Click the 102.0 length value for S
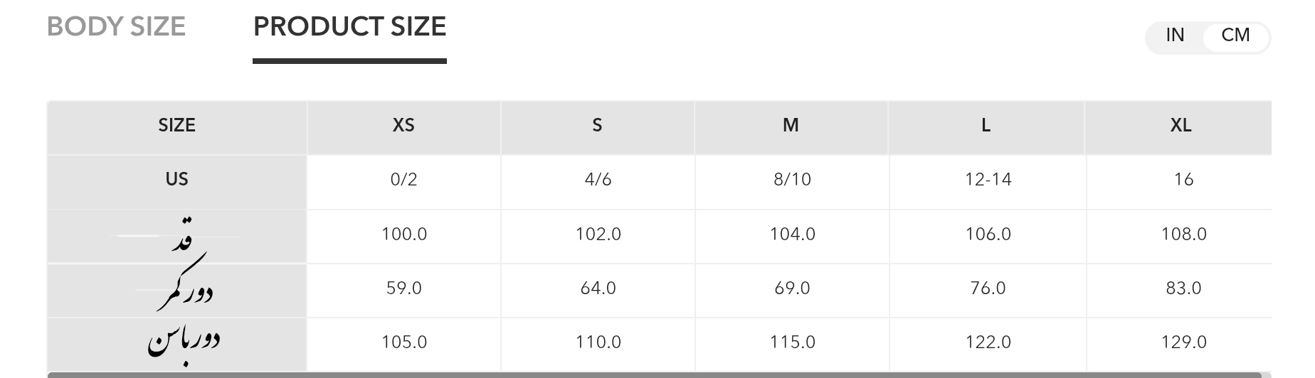Image resolution: width=1315 pixels, height=378 pixels. (598, 234)
